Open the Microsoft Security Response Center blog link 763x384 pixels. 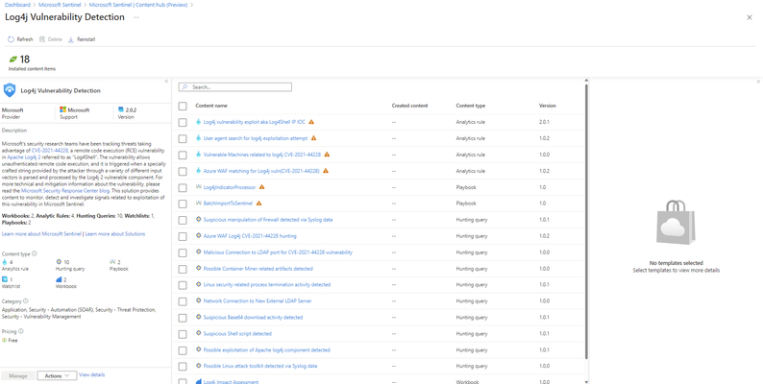[x=65, y=191]
